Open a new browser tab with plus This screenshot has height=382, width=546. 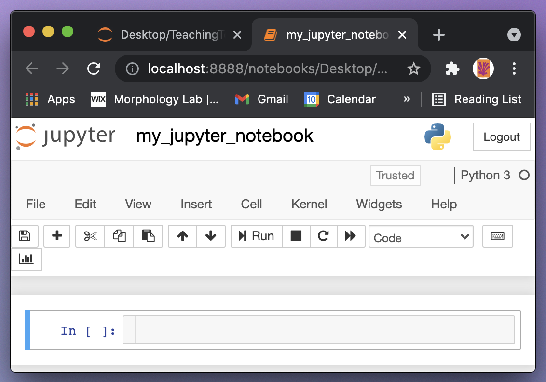pos(439,35)
